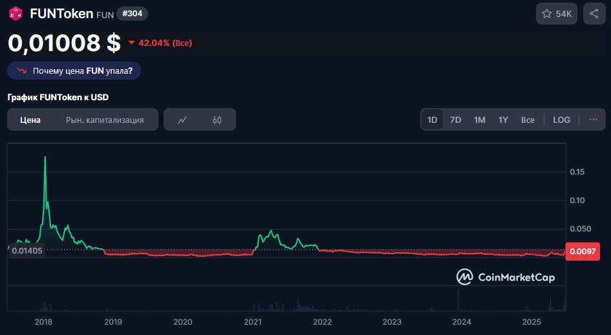
Task: Click the FUN ticker symbol text
Action: pyautogui.click(x=105, y=15)
